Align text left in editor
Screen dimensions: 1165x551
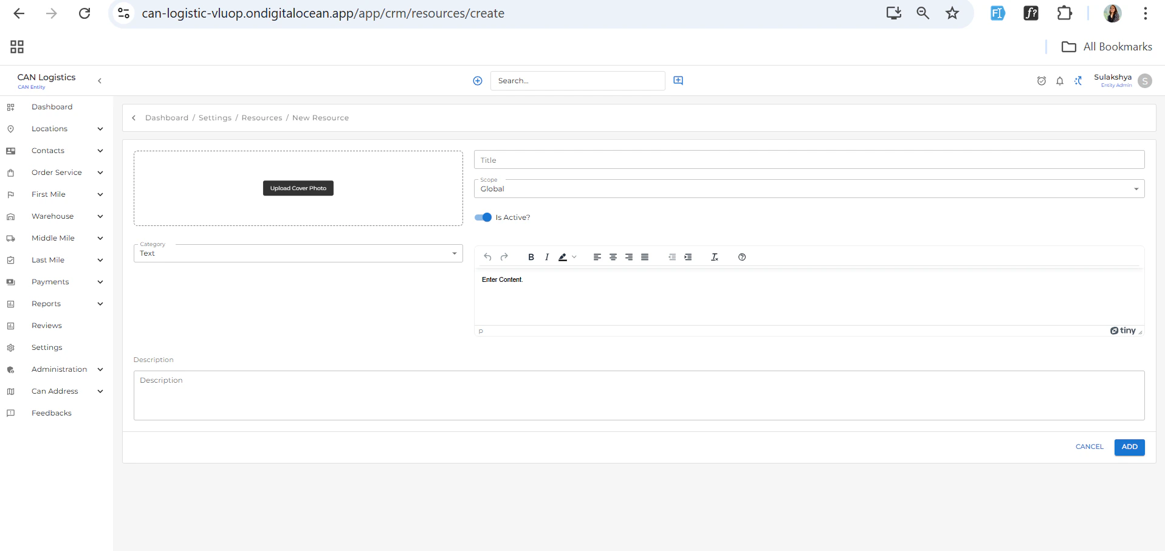(x=597, y=257)
